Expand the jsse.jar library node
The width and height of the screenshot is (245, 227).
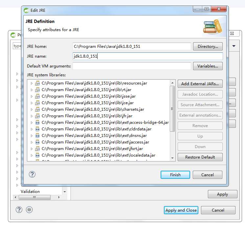click(x=32, y=96)
